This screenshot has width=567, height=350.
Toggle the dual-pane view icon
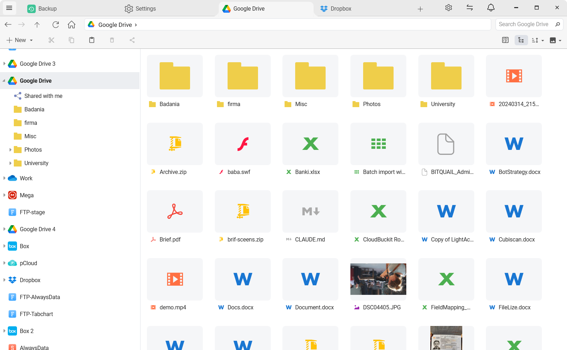505,40
